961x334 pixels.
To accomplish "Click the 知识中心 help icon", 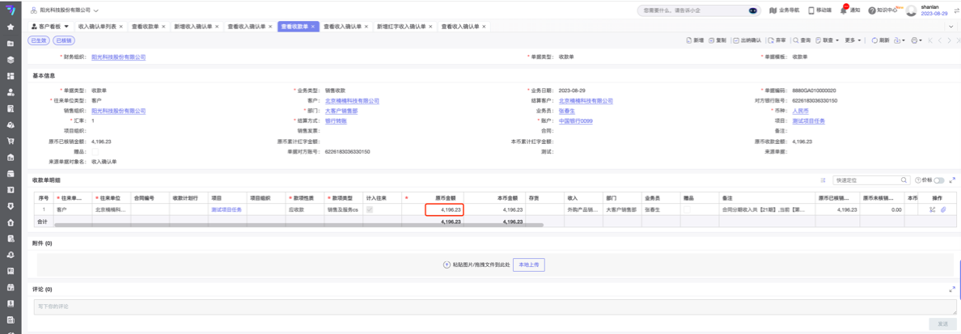I will pyautogui.click(x=873, y=11).
